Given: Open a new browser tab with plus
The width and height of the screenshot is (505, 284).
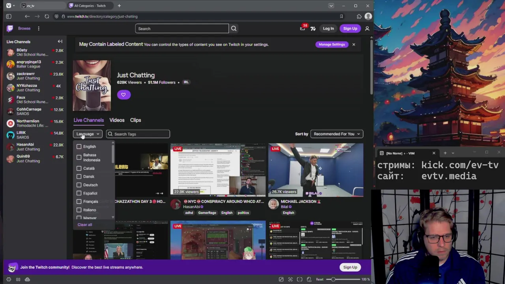Looking at the screenshot, I should (119, 6).
